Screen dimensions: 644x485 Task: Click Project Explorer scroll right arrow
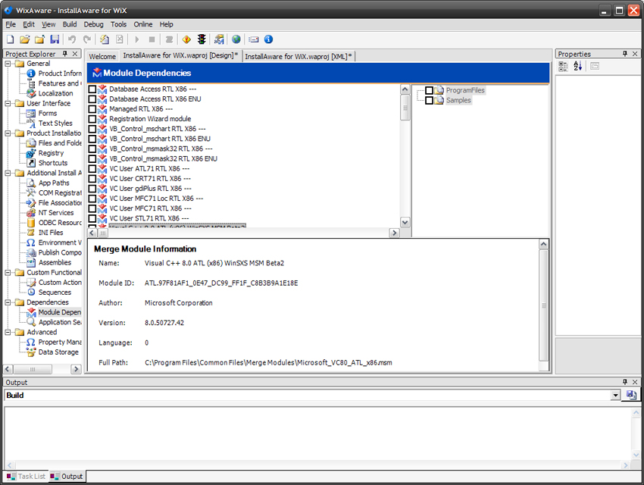76,369
